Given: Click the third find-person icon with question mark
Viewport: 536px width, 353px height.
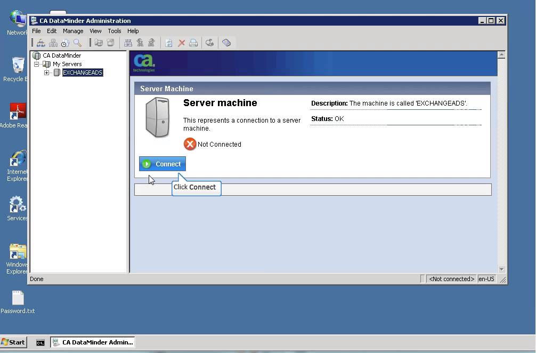Looking at the screenshot, I should pos(151,43).
